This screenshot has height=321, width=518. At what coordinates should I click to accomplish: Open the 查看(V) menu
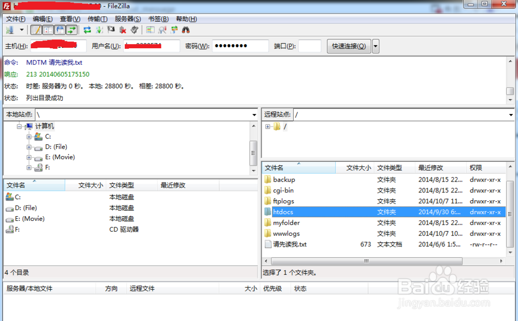point(70,19)
